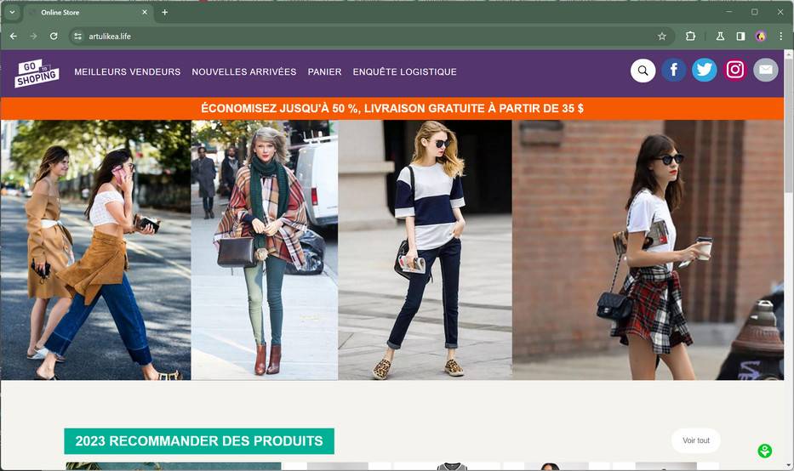This screenshot has height=471, width=794.
Task: Open Chrome Labs flask icon
Action: [720, 37]
